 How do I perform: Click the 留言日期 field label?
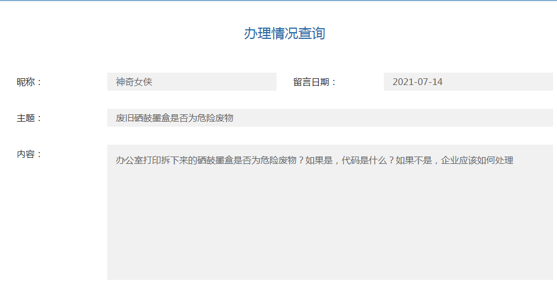314,82
